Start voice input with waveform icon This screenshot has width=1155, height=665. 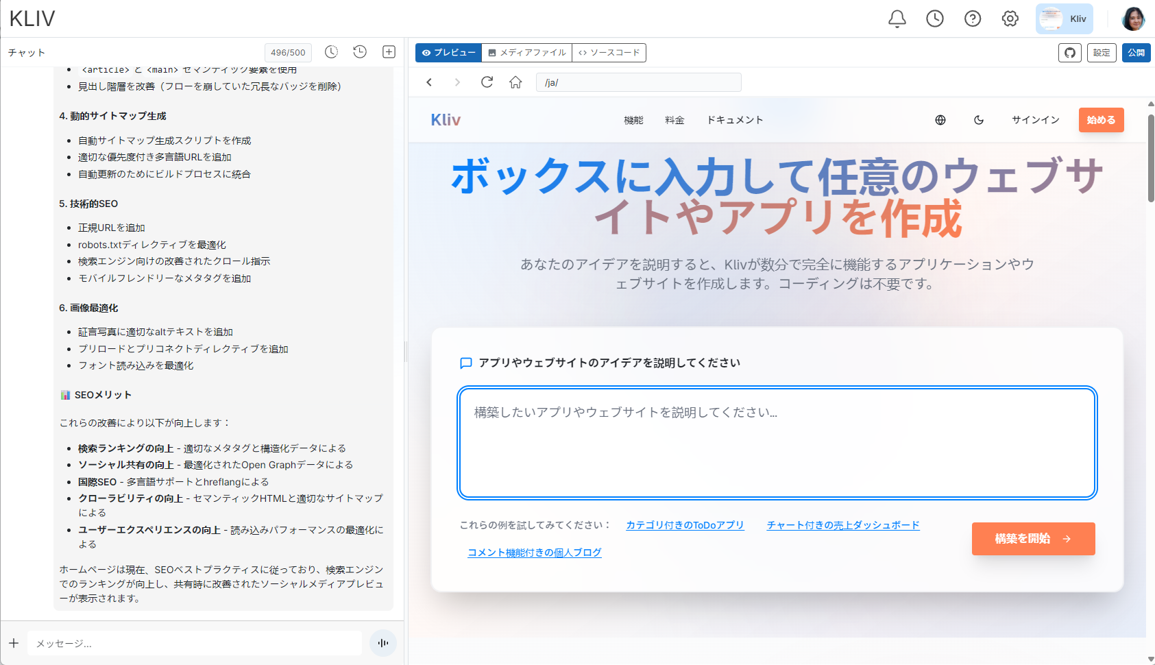tap(383, 643)
